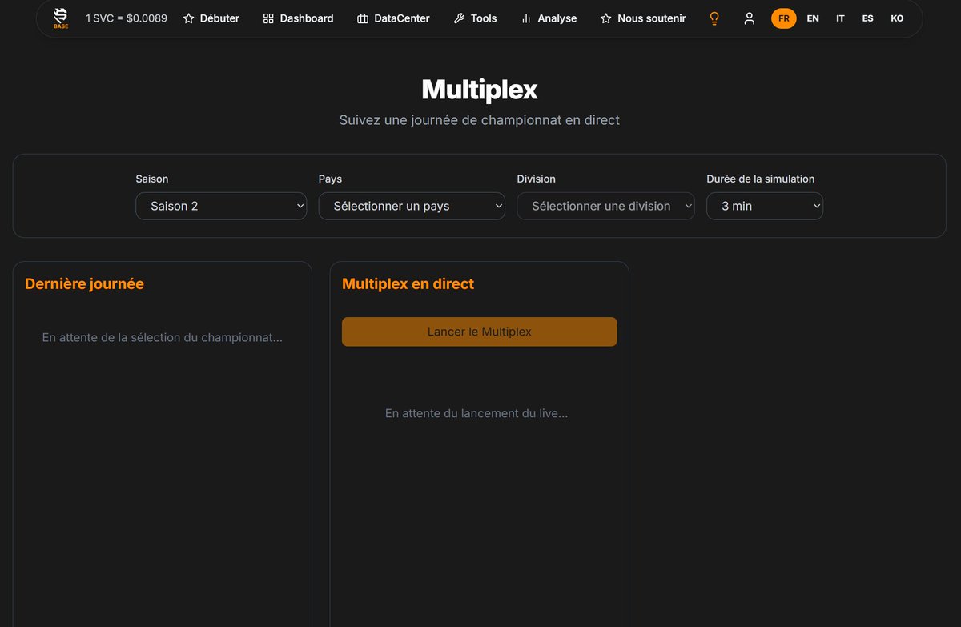This screenshot has width=961, height=627.
Task: Open the Nous soutenir menu
Action: coord(643,18)
